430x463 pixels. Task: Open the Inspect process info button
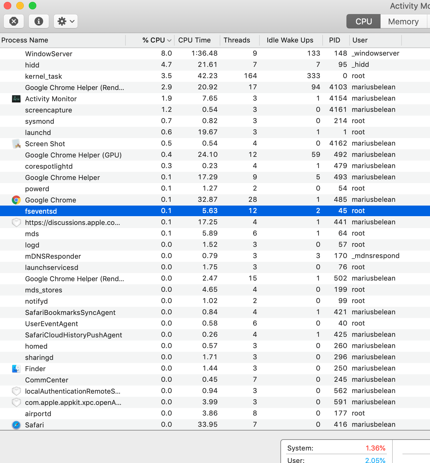(x=39, y=21)
